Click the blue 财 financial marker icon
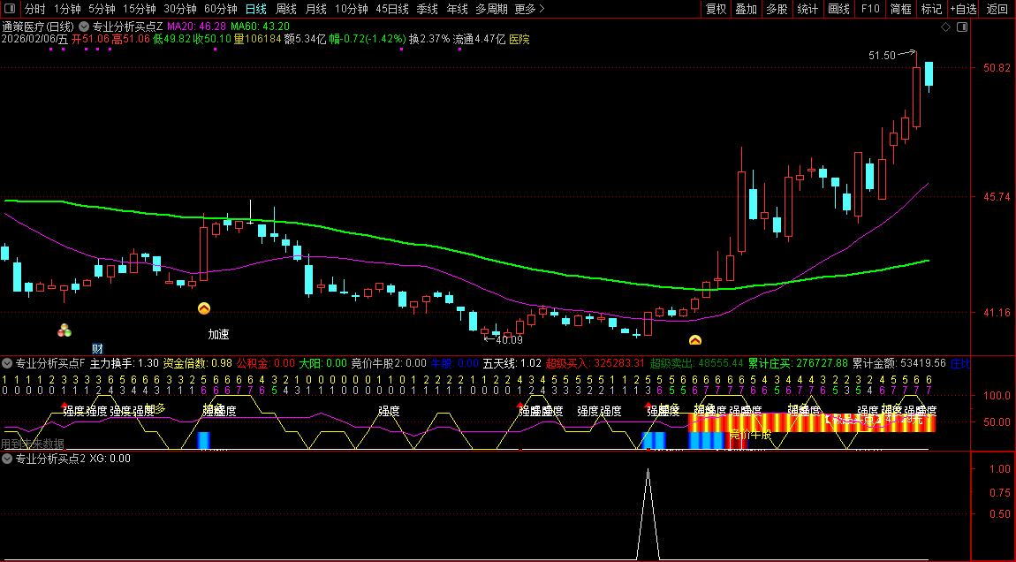The height and width of the screenshot is (562, 1016). (x=97, y=348)
